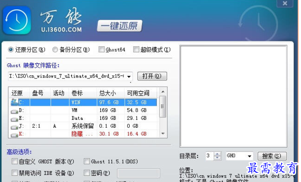Image resolution: width=301 pixels, height=182 pixels.
Task: Select the 系统保留 volume label cell
Action: pyautogui.click(x=83, y=126)
